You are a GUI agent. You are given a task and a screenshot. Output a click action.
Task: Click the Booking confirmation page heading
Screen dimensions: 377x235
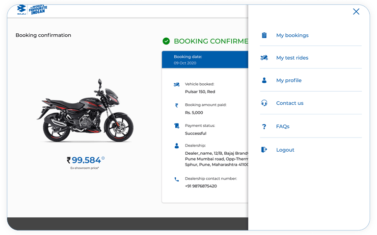(43, 35)
